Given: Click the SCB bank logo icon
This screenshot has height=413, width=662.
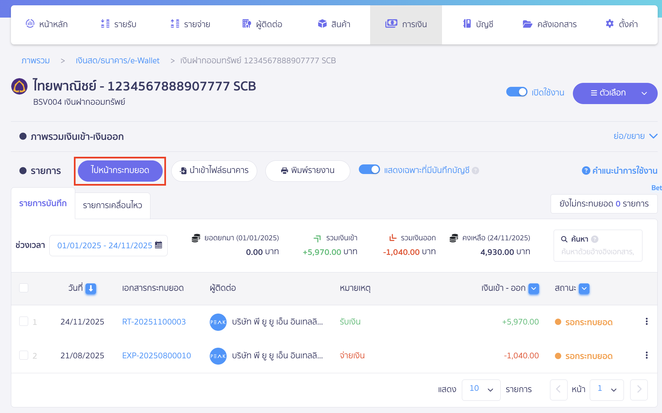Looking at the screenshot, I should (19, 87).
